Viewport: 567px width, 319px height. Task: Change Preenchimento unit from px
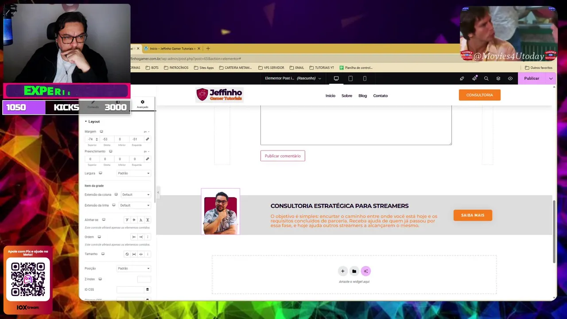(x=146, y=152)
